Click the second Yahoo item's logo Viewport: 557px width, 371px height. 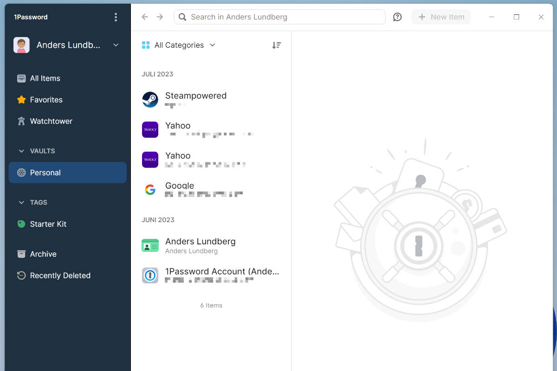150,160
